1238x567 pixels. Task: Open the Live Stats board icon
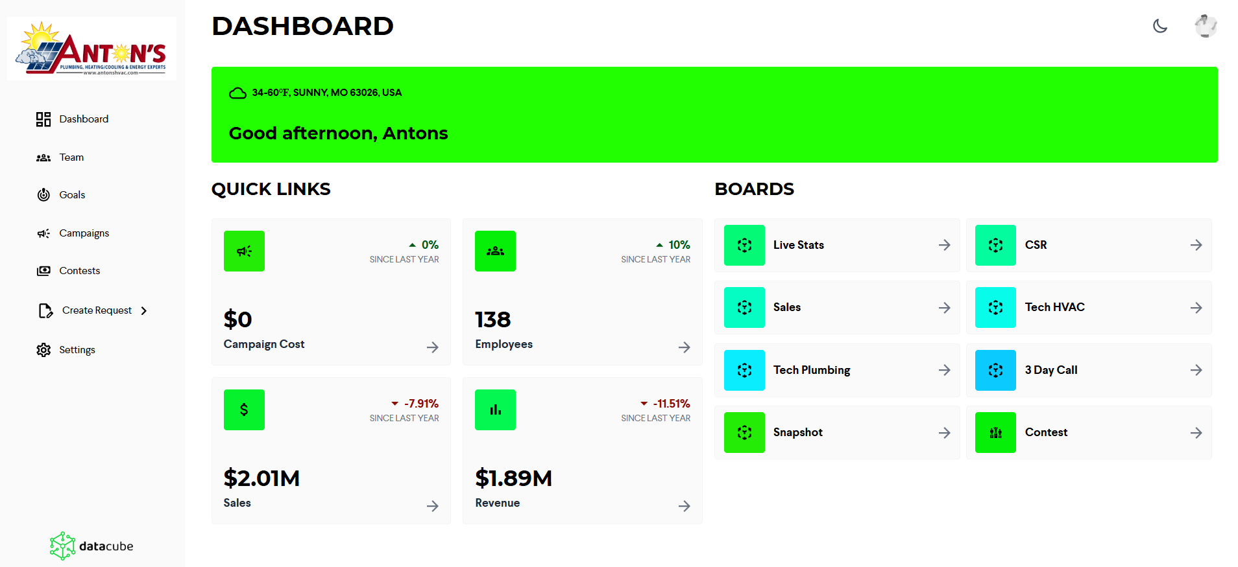(x=744, y=245)
